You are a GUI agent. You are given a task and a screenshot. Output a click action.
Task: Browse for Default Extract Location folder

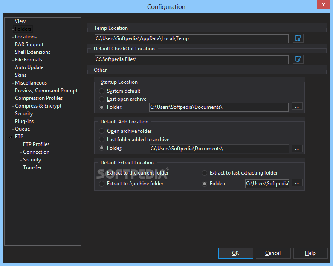[x=297, y=183]
